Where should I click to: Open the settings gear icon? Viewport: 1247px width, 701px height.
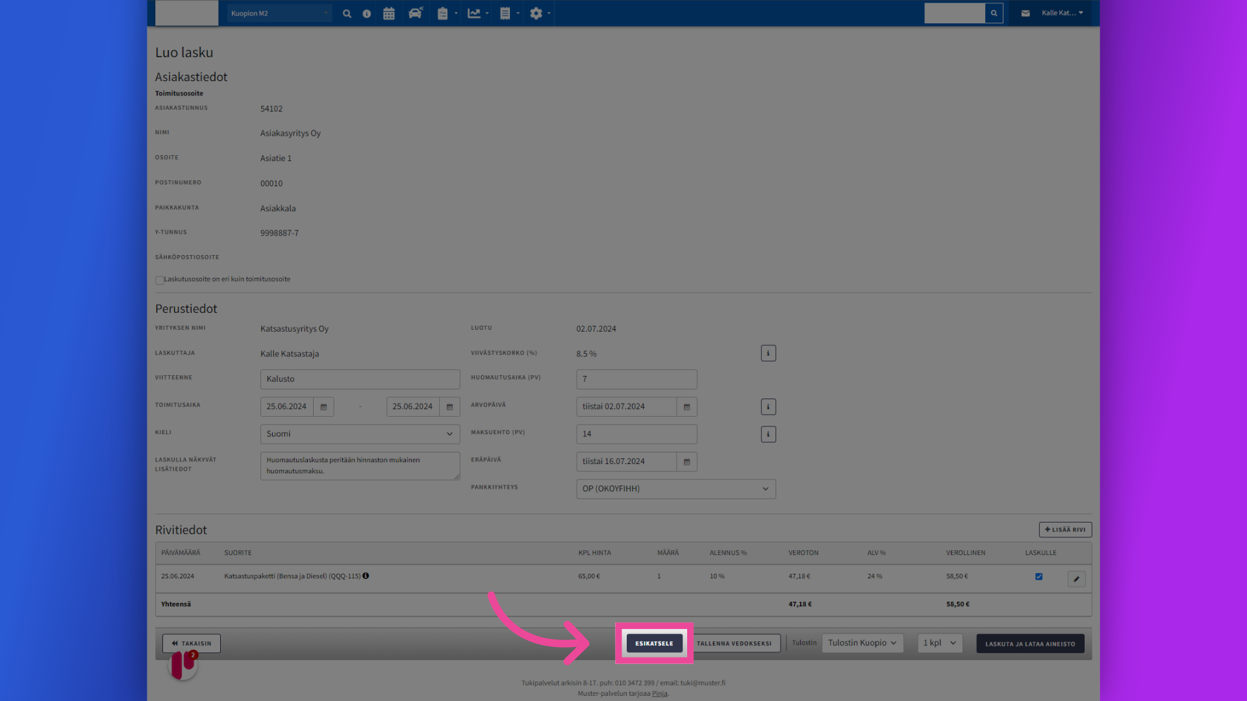click(x=540, y=13)
